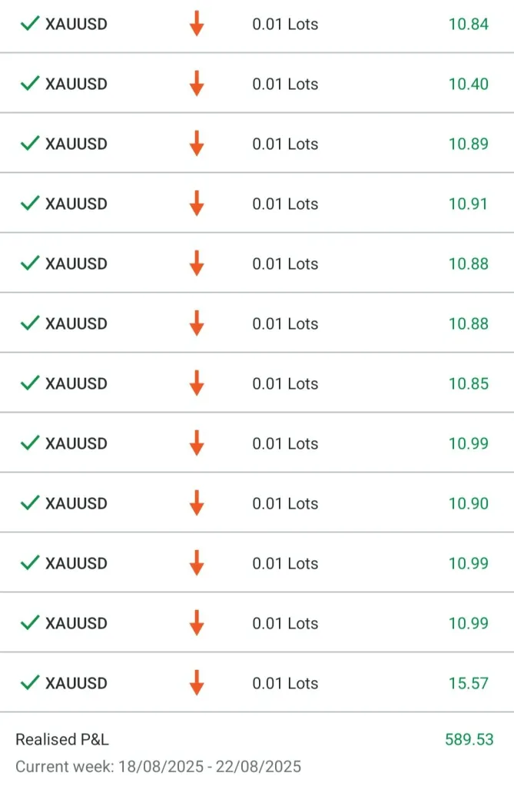
Task: Click the orange sell arrow on the 10.90 trade
Action: click(x=197, y=503)
